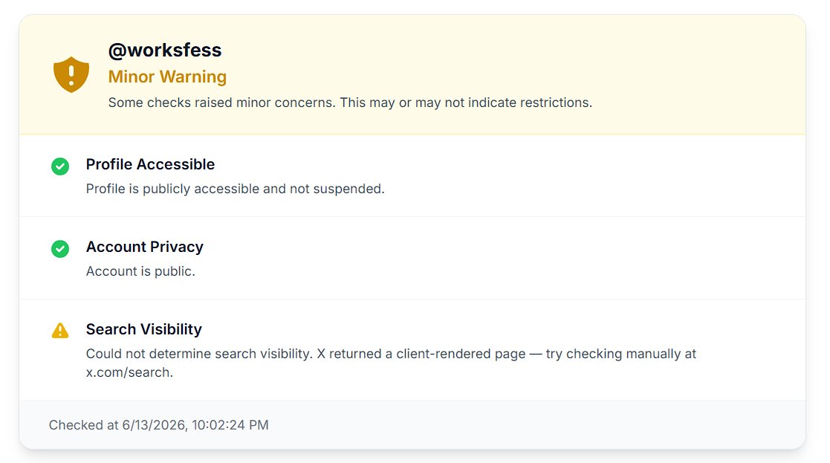
Task: Click 'try checking manually at' text
Action: 621,354
